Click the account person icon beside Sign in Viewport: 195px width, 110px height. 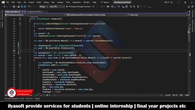point(172,2)
